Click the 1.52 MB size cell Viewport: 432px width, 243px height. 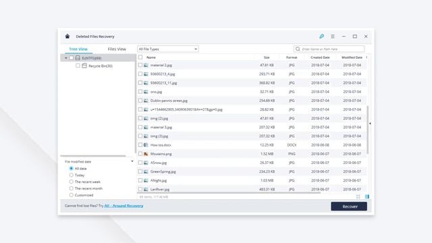click(x=267, y=154)
